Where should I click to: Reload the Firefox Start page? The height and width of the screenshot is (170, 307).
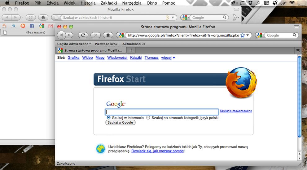click(83, 35)
